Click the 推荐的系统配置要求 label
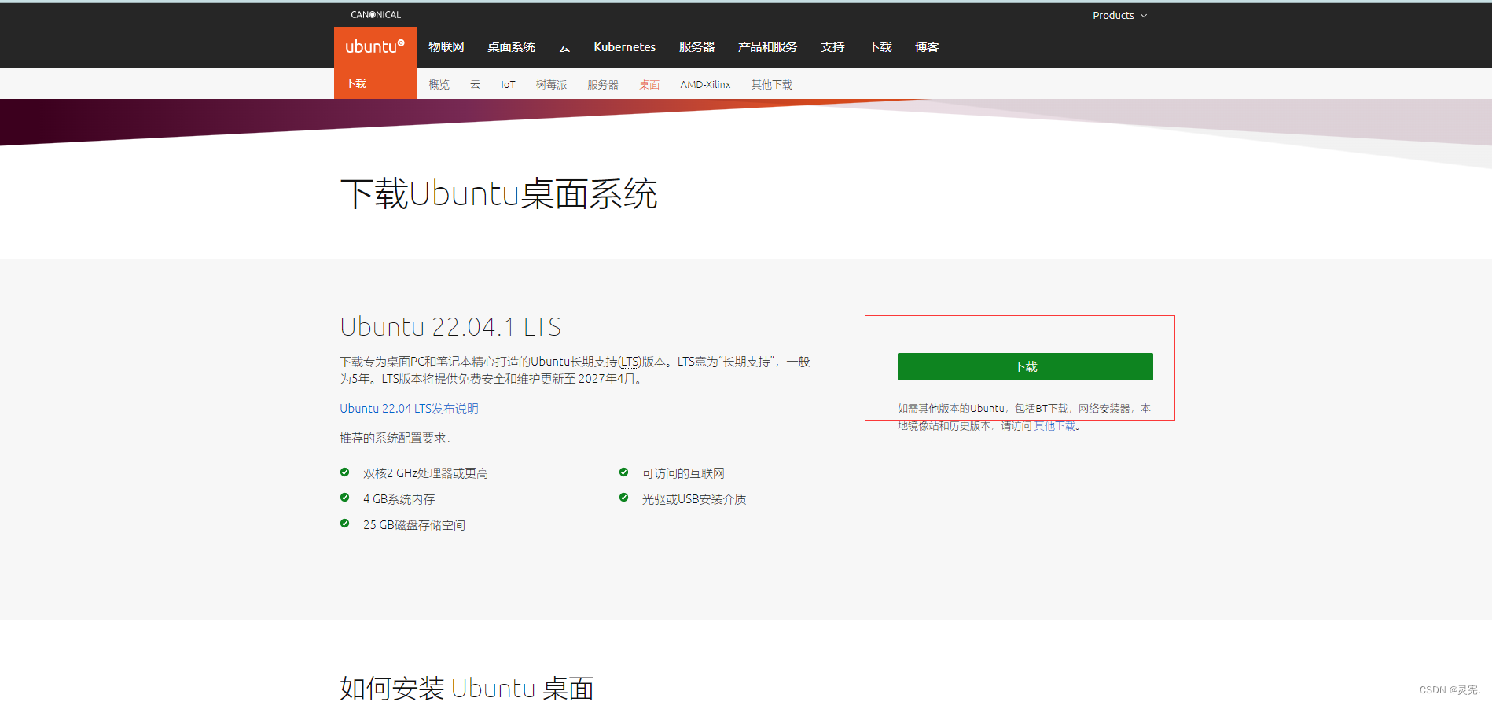 (395, 438)
